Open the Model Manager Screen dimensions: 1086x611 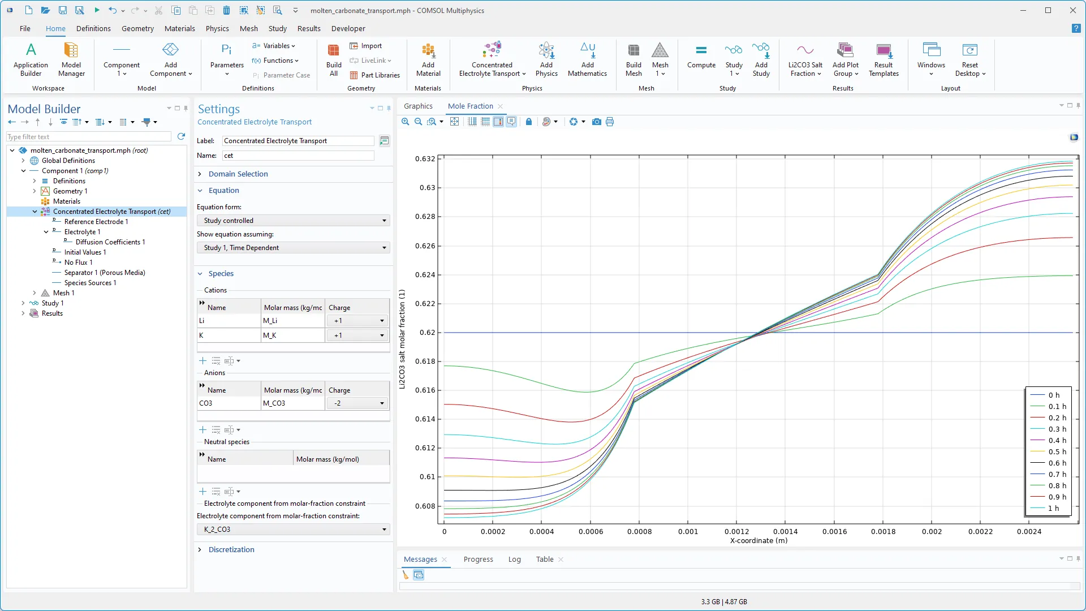71,59
